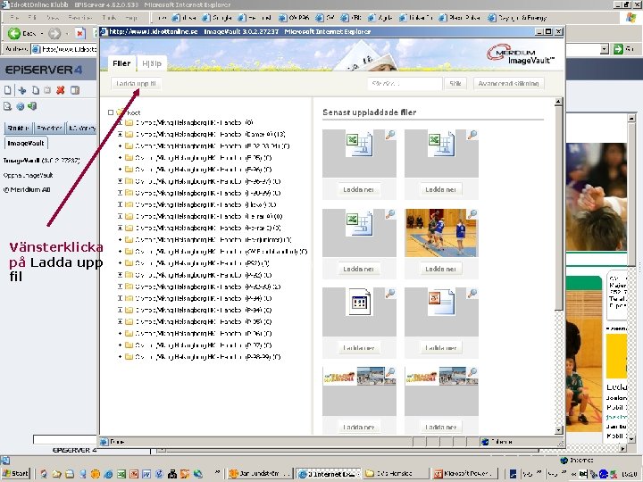Screen dimensions: 643x482
Task: Toggle the box beside the Root folder
Action: [x=111, y=112]
